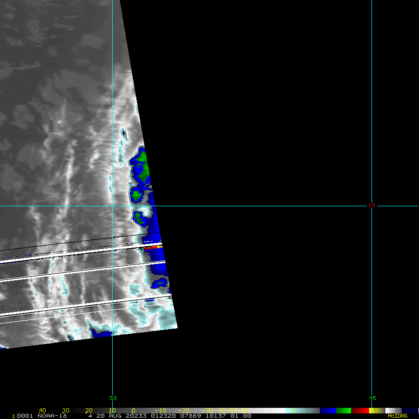Viewport: 419px width, 419px height.
Task: Click the 20 value on temperature scale
Action: point(88,411)
